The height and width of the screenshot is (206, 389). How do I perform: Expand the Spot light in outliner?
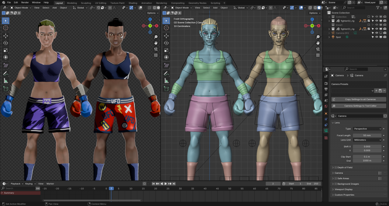coord(329,37)
